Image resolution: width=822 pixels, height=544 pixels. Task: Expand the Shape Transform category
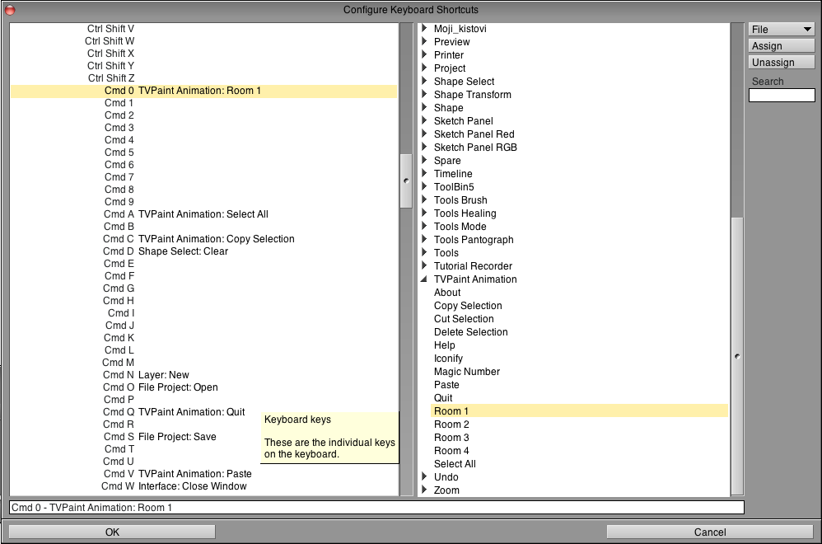click(425, 94)
